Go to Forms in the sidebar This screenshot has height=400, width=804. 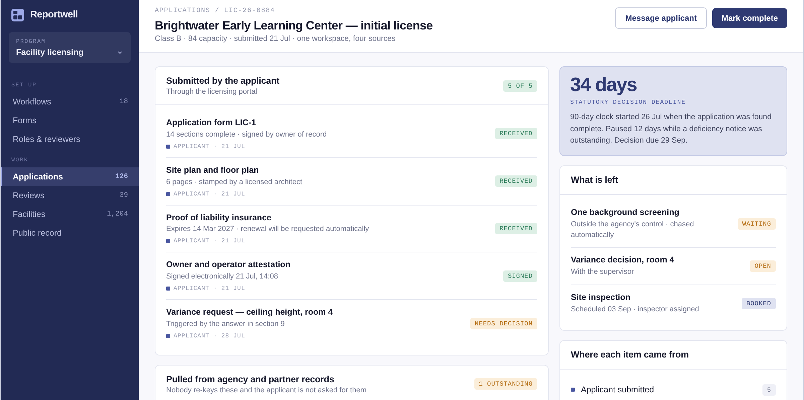point(70,120)
